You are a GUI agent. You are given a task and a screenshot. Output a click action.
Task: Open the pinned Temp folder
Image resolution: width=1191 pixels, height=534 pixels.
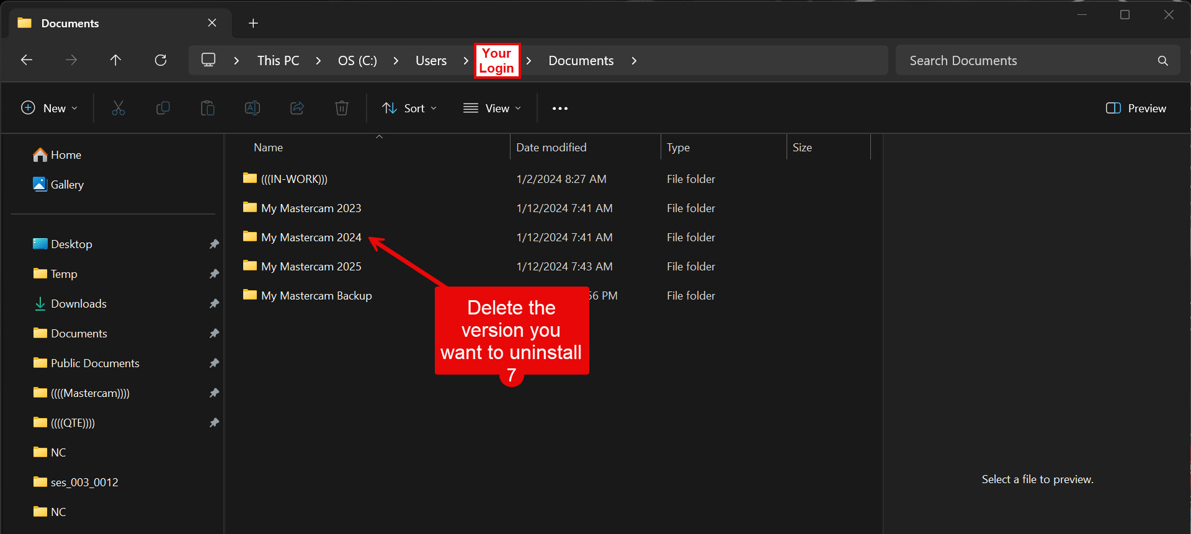click(55, 274)
